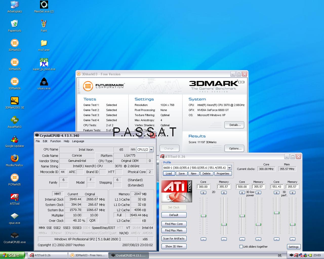Click the 3D low power Core slider handle
Screen dimensions: 324x259
242,216
